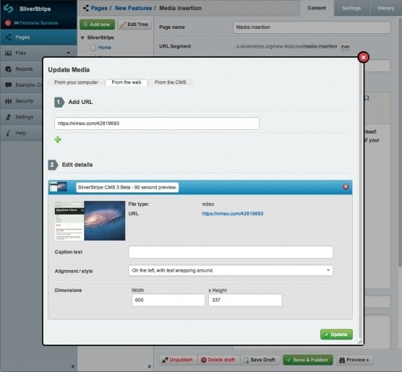The image size is (402, 372).
Task: Click the dialog vertical scrollbar
Action: (x=360, y=200)
